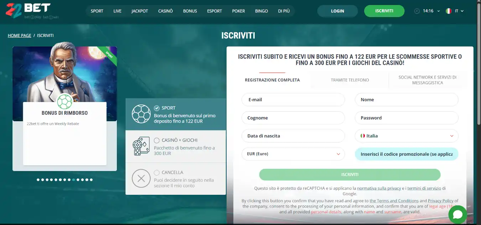481x225 pixels.
Task: Click the green SPORT ribbon on the banner
Action: point(108,55)
